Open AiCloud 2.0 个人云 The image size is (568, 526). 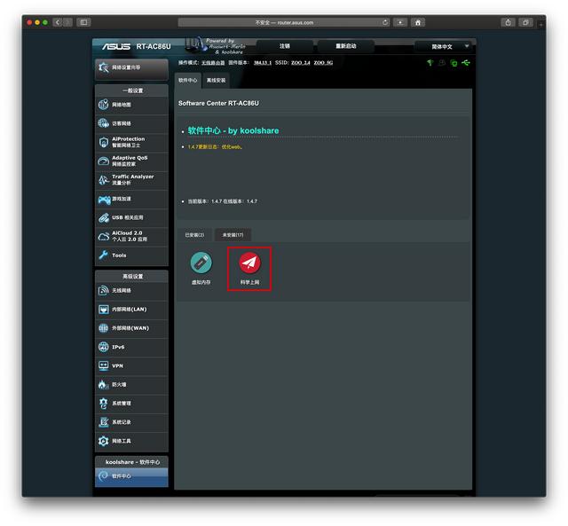tap(132, 237)
